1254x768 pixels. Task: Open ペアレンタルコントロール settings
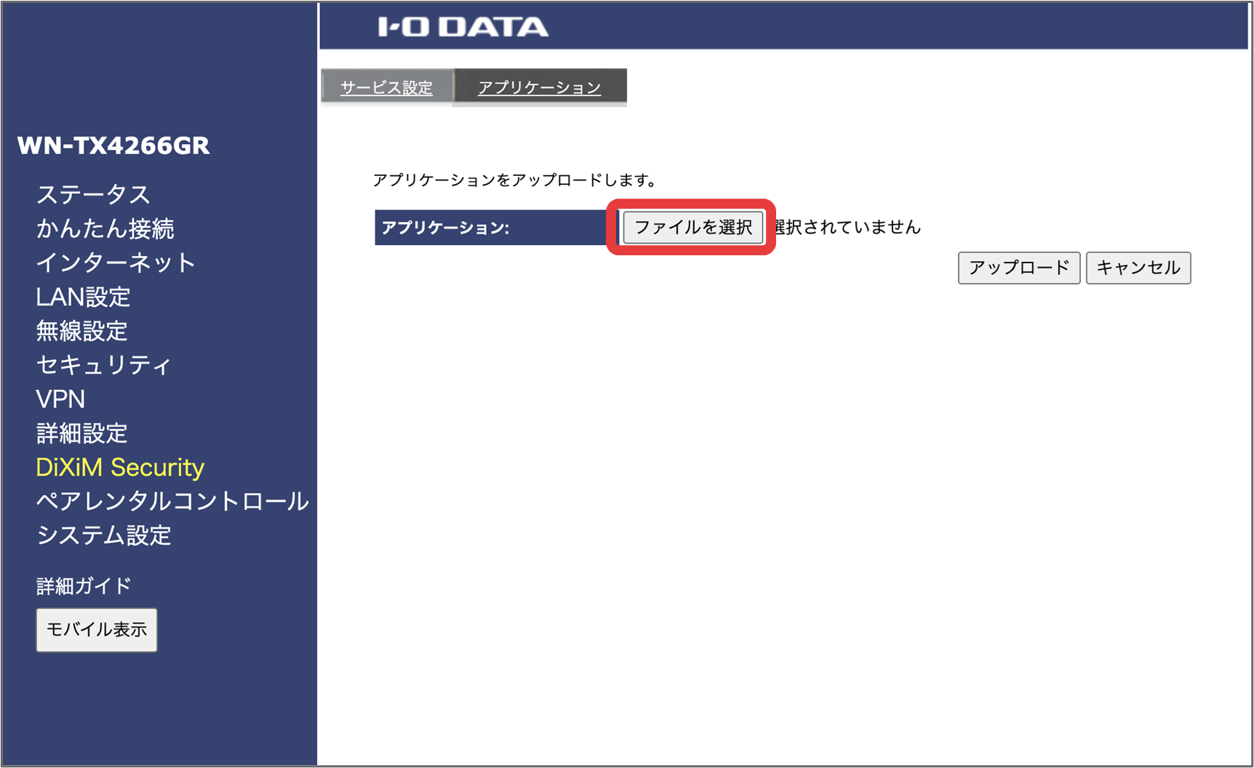[173, 501]
